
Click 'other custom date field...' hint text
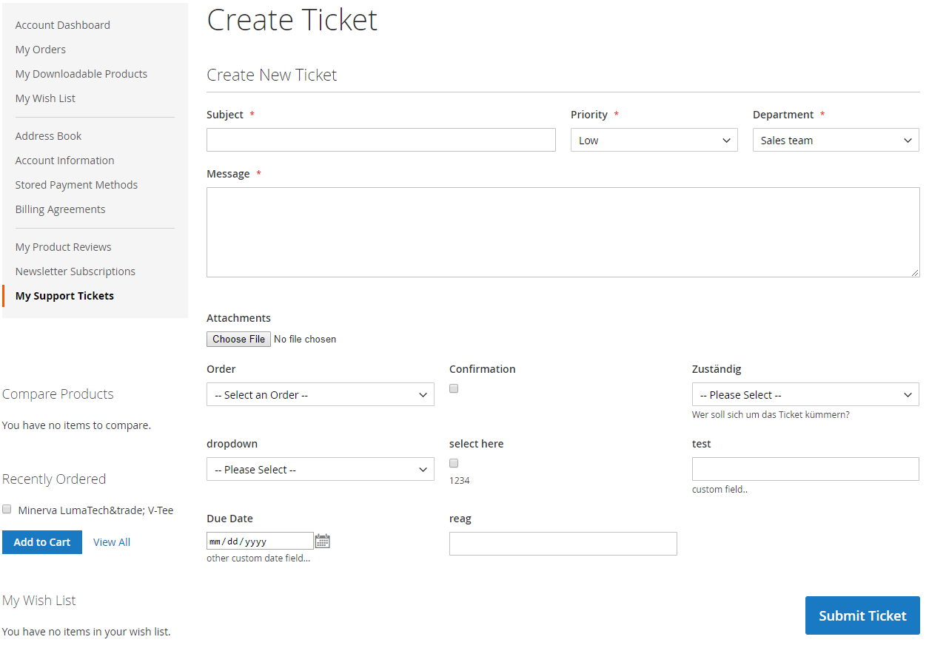(258, 558)
